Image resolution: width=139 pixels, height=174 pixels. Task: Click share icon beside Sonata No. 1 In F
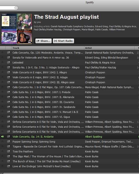(8, 67)
